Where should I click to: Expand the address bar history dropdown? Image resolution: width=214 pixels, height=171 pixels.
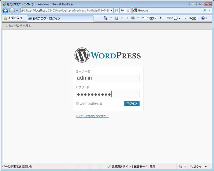point(112,10)
